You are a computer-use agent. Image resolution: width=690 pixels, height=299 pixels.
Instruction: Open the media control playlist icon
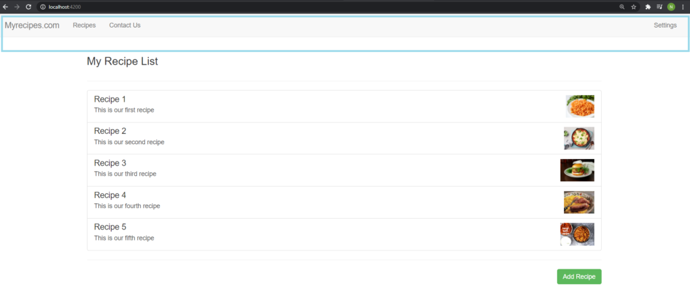(x=659, y=7)
